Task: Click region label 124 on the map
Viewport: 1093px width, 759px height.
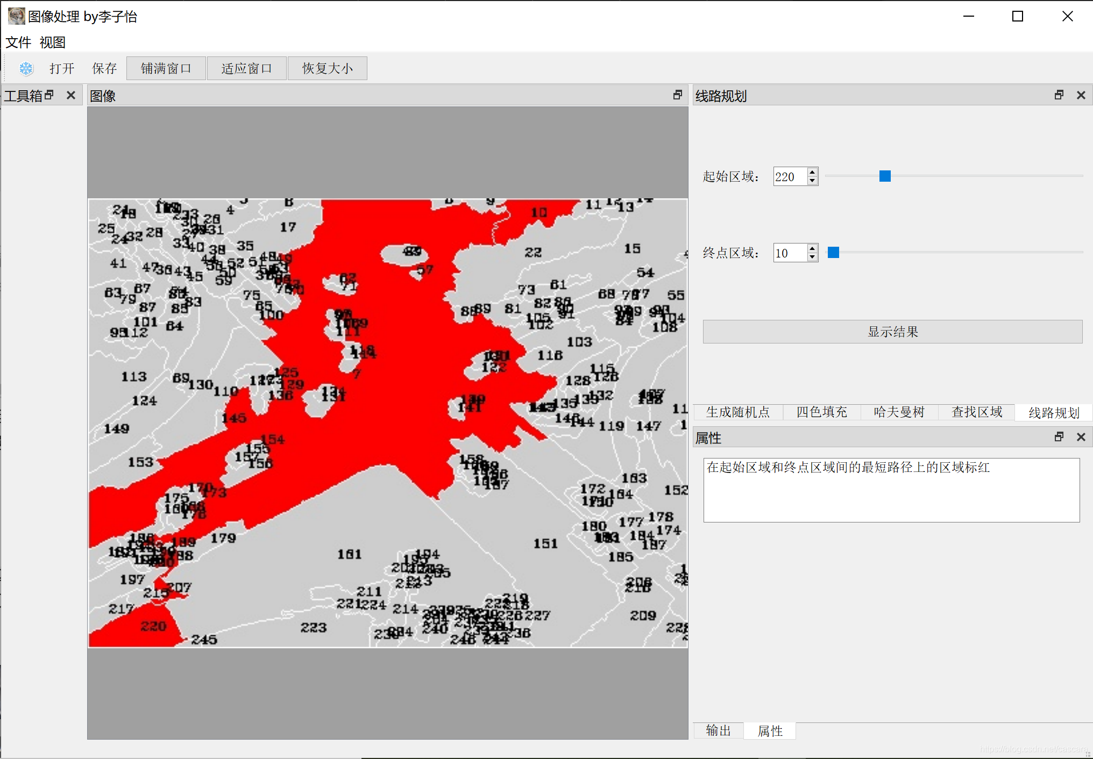Action: 144,400
